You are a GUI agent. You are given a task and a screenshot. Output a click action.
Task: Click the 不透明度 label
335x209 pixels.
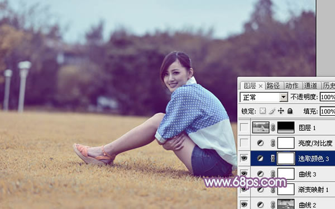[304, 97]
